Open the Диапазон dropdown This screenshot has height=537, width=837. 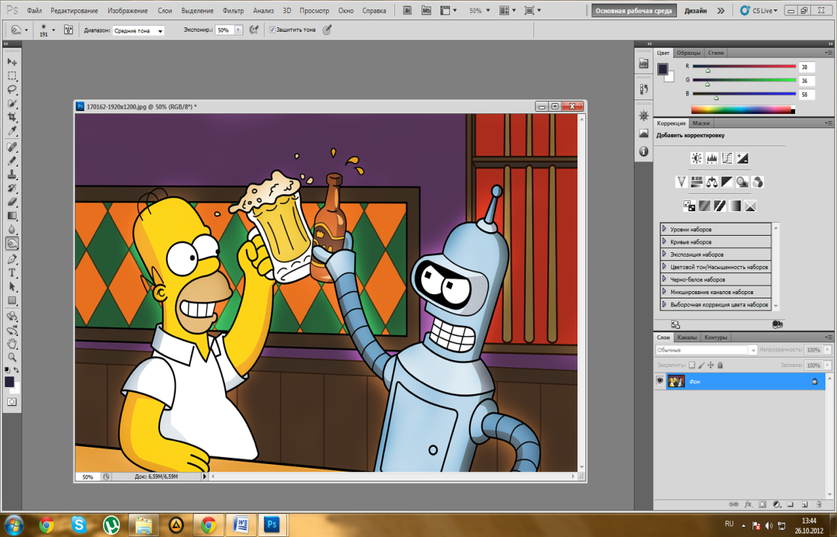point(138,30)
